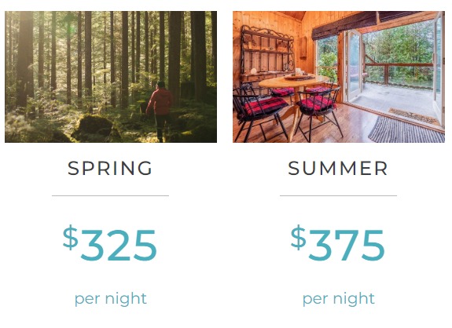Click the round wooden dining table
The image size is (452, 328).
[293, 83]
